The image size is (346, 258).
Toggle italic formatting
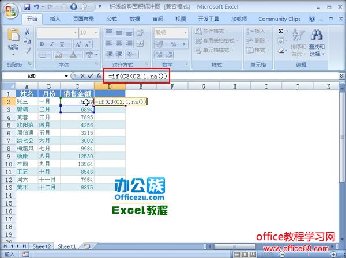(52, 44)
